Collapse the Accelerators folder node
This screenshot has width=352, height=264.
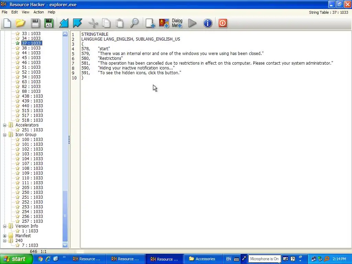coord(4,125)
